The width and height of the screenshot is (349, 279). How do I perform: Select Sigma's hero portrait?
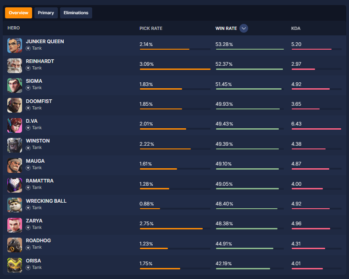15,85
